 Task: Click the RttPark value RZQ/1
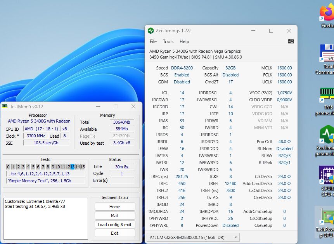pyautogui.click(x=284, y=163)
